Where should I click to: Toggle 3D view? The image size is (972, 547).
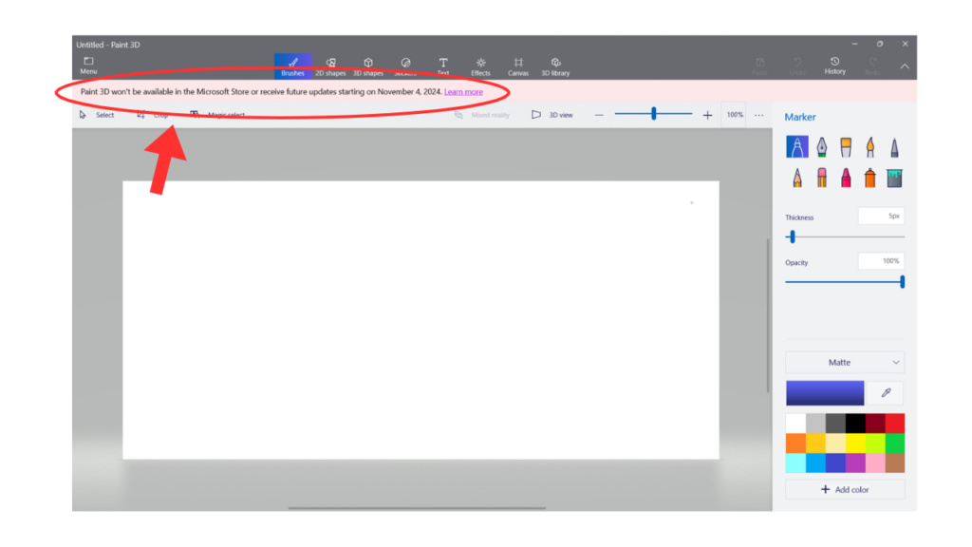[x=551, y=115]
